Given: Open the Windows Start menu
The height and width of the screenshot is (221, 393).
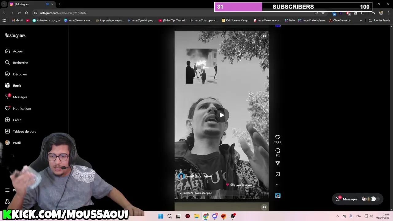Looking at the screenshot, I should 161,216.
